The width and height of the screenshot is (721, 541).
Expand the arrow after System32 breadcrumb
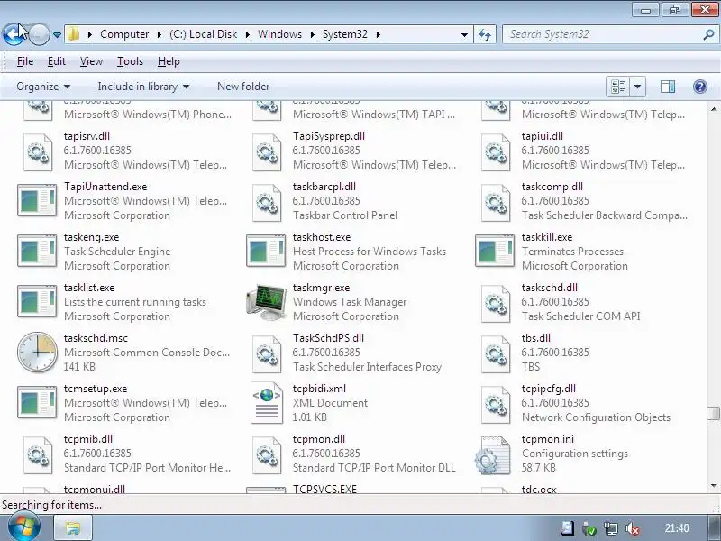click(x=378, y=34)
